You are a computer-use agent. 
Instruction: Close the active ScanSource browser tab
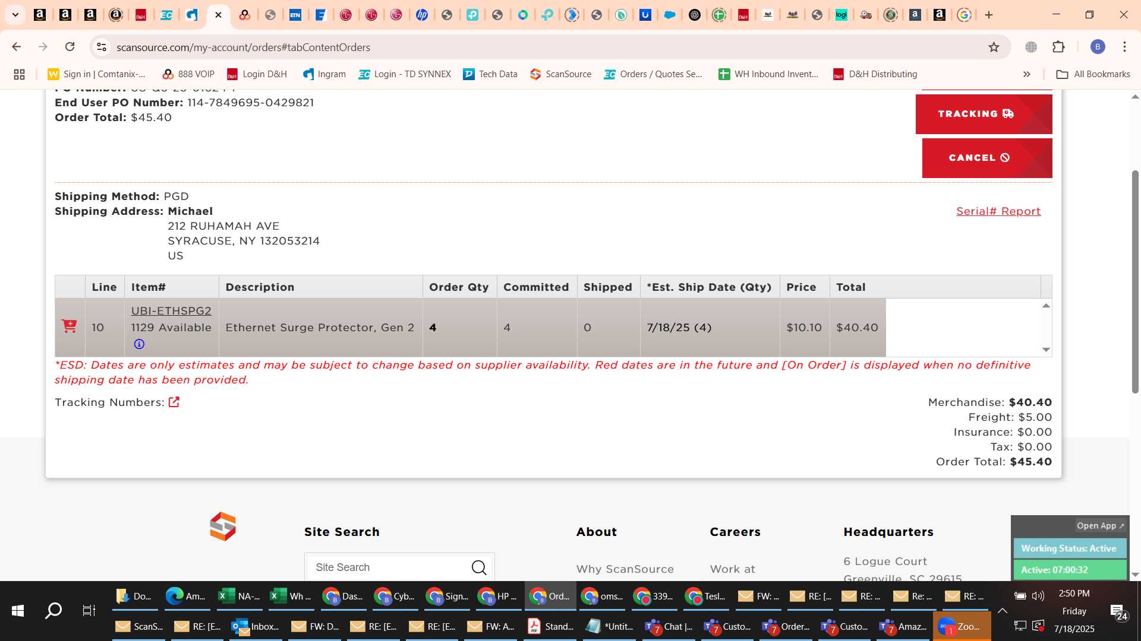pos(218,15)
